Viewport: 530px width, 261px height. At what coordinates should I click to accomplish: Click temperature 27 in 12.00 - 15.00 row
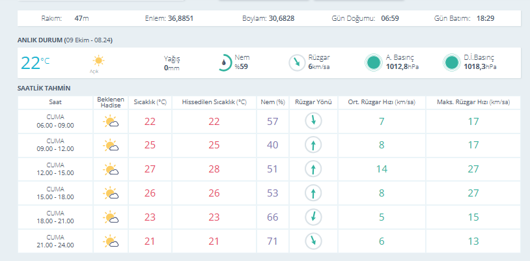pos(150,169)
